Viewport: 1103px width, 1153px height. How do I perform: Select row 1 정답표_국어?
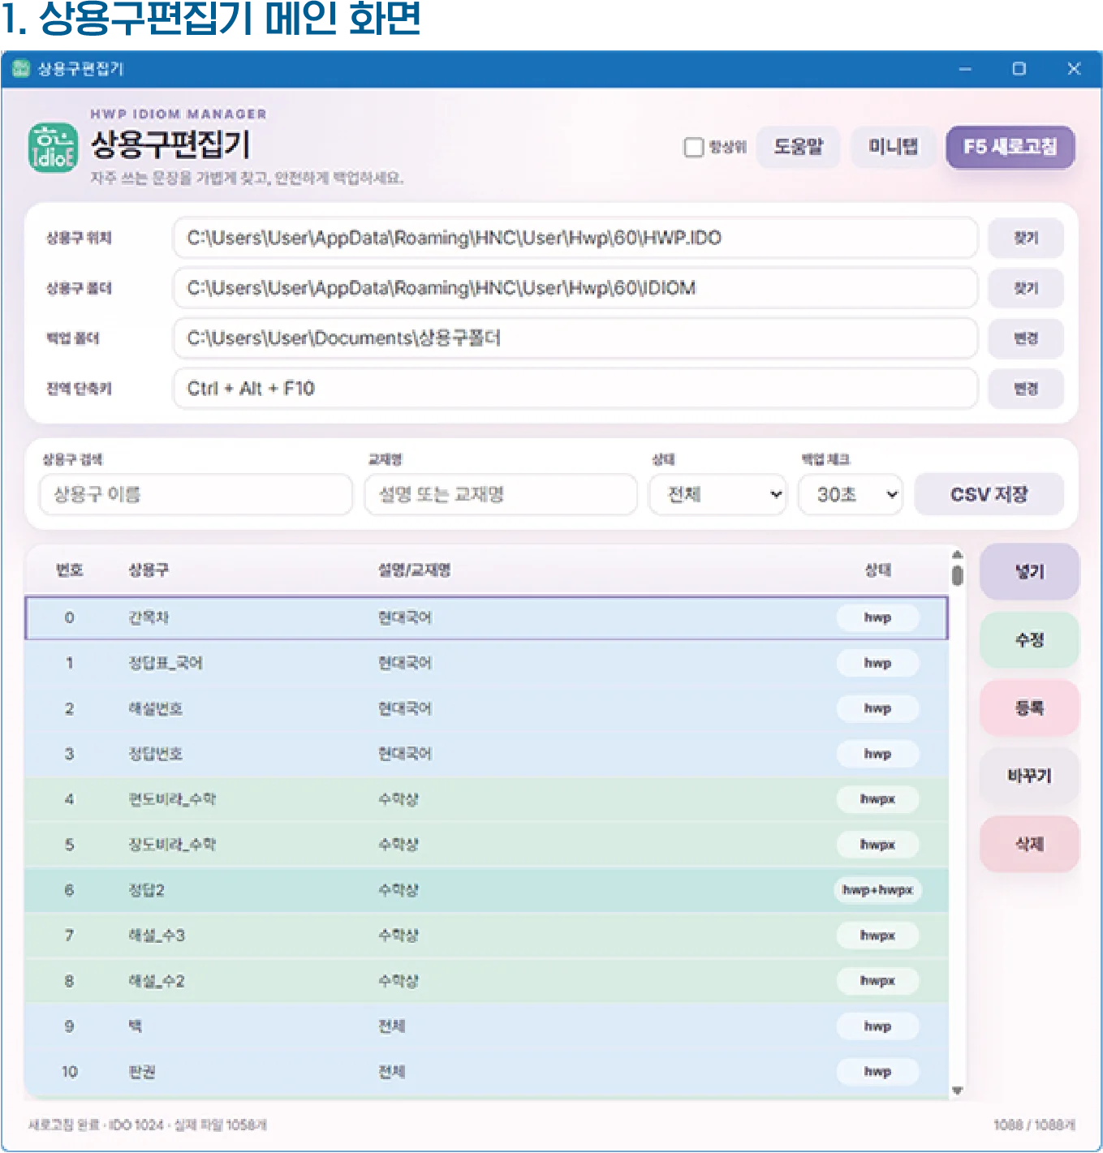tap(487, 663)
